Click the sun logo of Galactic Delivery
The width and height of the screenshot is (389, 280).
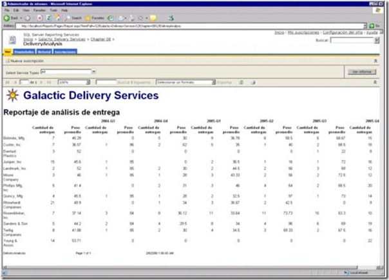click(x=12, y=95)
